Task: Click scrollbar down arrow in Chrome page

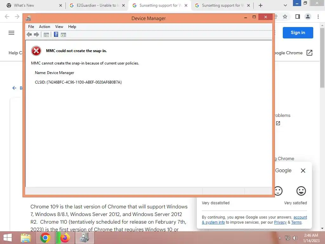Action: [x=322, y=228]
